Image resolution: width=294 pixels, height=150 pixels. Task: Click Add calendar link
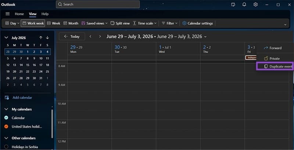22,97
